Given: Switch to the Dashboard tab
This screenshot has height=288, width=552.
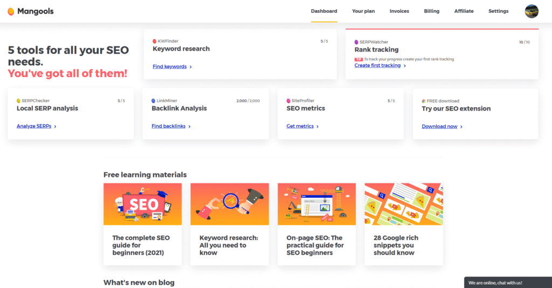Looking at the screenshot, I should coord(324,11).
